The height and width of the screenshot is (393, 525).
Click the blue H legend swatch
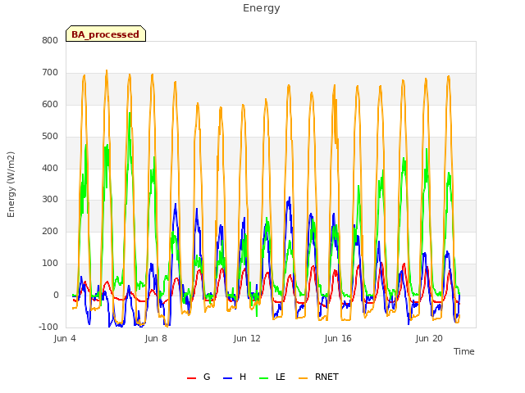click(x=228, y=378)
